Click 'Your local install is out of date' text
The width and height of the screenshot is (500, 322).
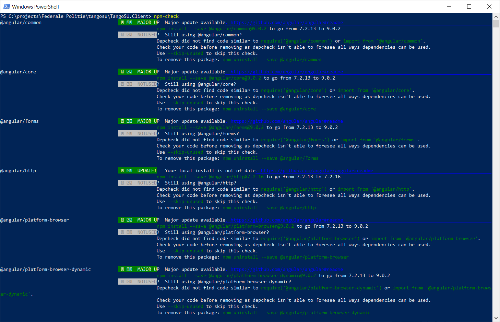pos(210,170)
